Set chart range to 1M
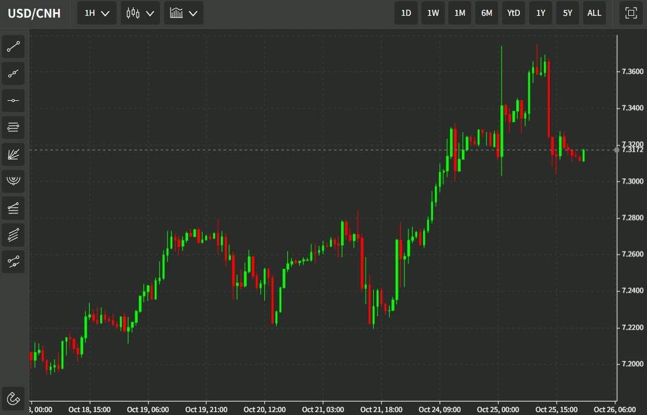 (x=459, y=13)
